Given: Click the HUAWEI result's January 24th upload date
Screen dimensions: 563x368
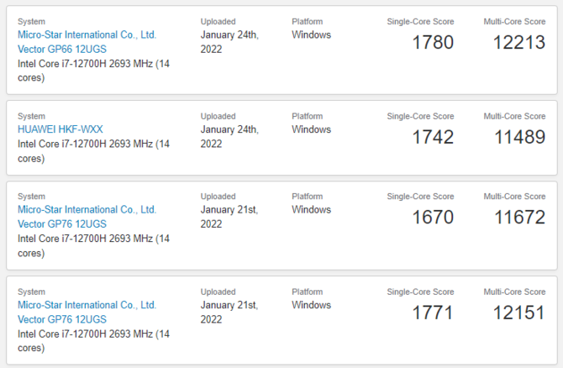Looking at the screenshot, I should coord(229,136).
